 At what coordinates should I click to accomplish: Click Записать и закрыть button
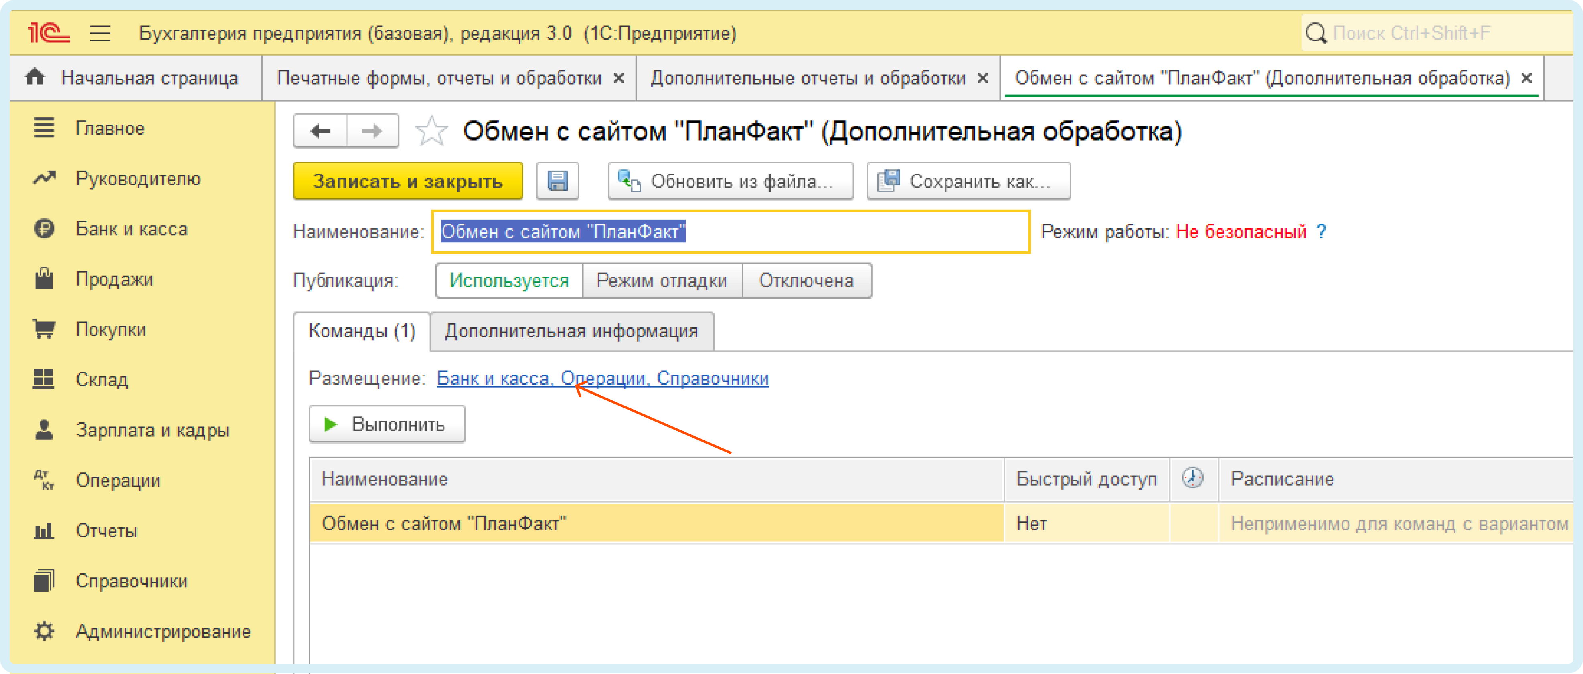408,181
